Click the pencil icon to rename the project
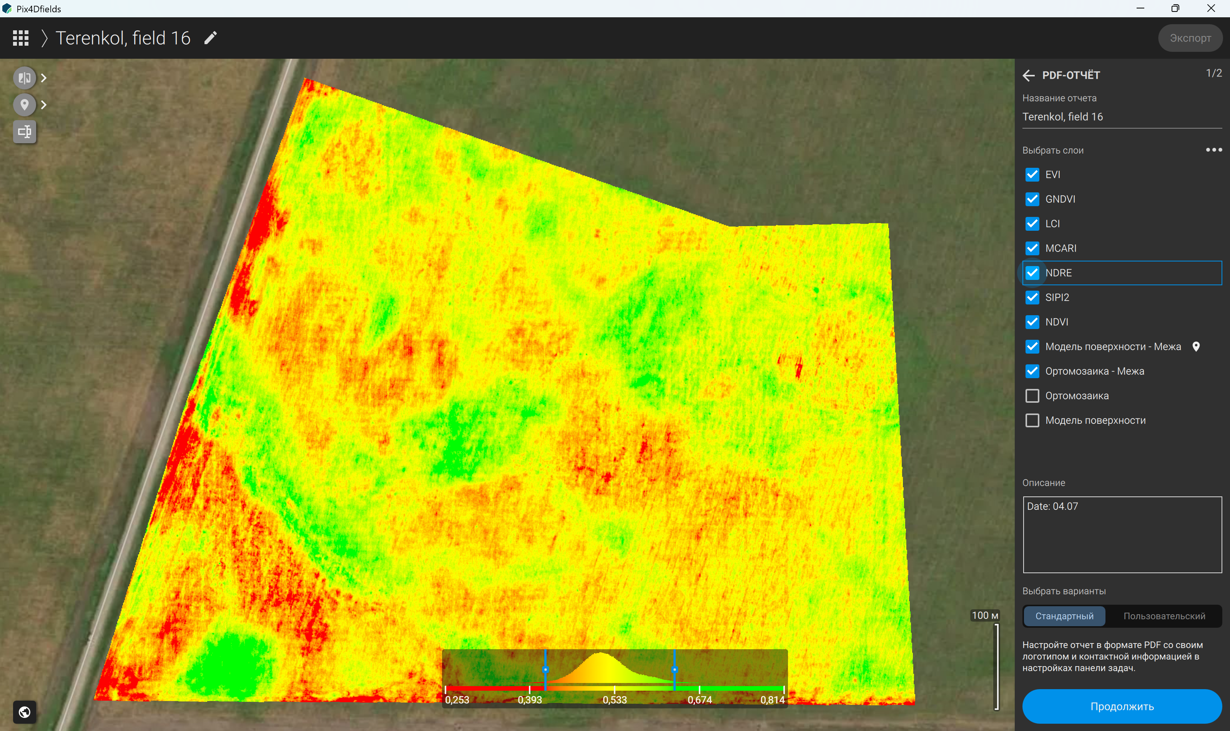The image size is (1230, 731). [x=211, y=38]
